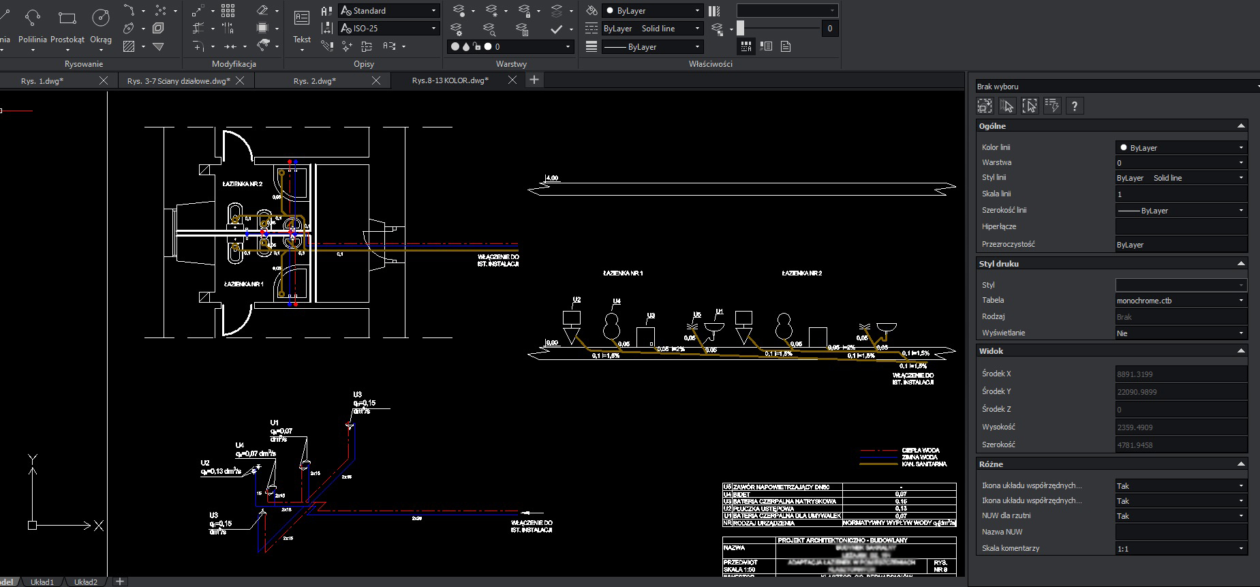
Task: Click the transparency slider handle
Action: [x=741, y=29]
